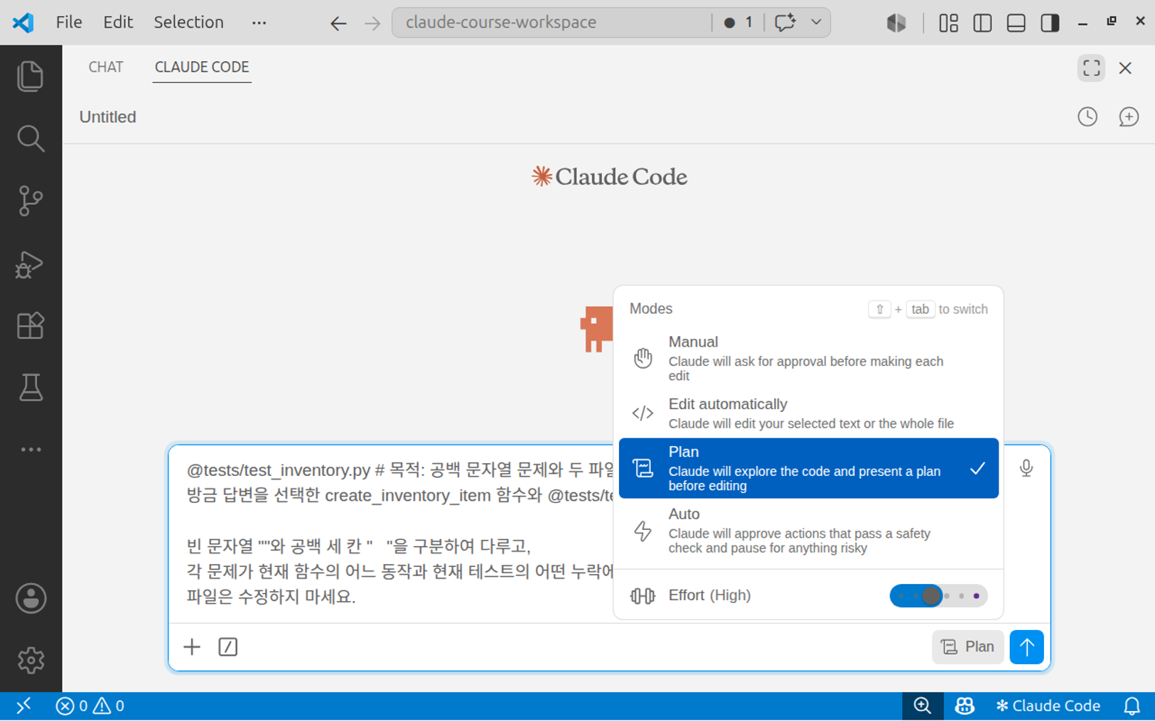This screenshot has width=1155, height=721.
Task: Go forward with the right arrow in the title bar
Action: (372, 23)
